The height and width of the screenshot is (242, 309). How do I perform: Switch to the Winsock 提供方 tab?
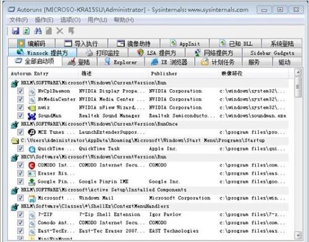coord(43,53)
